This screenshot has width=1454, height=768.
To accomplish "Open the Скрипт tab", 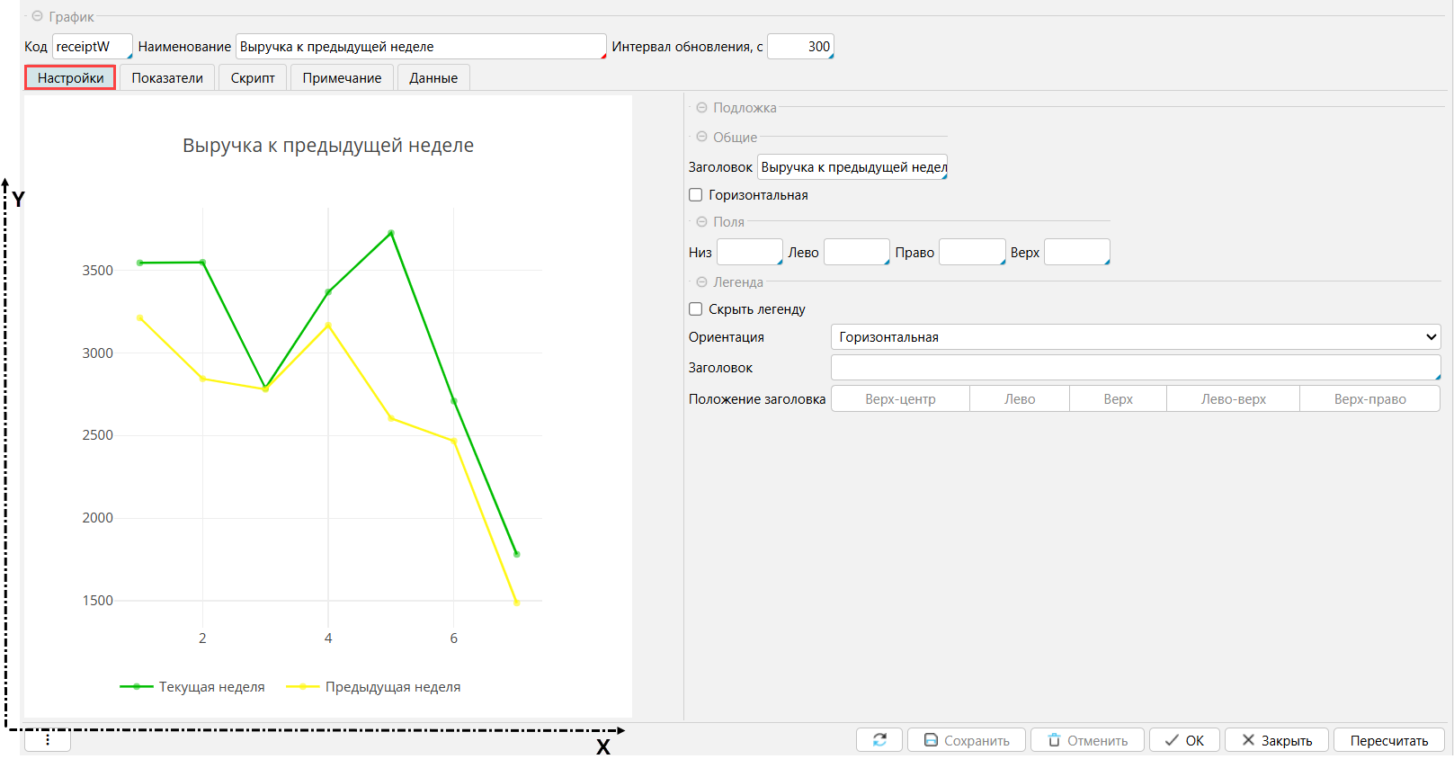I will (x=253, y=78).
